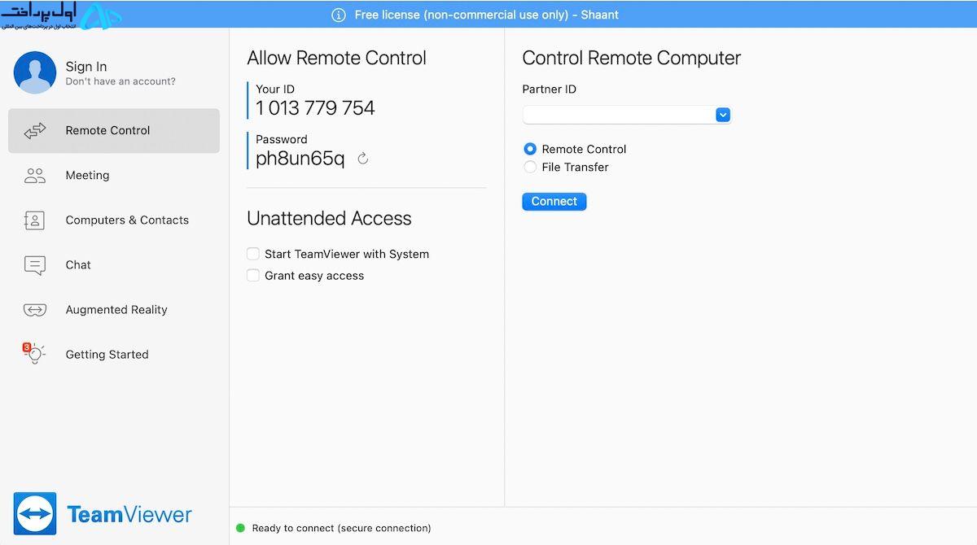Click the green connection status dot
The width and height of the screenshot is (977, 545).
click(240, 529)
